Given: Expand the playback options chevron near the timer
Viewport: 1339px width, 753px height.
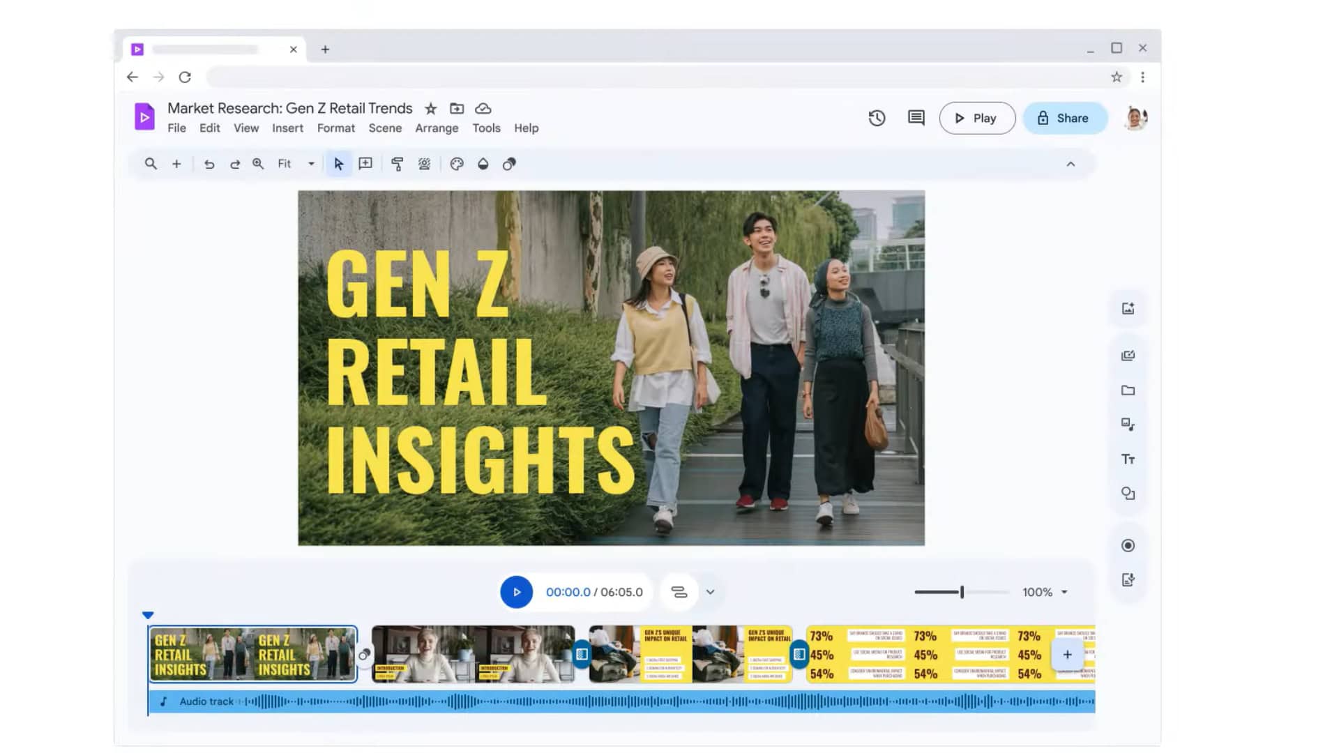Looking at the screenshot, I should tap(711, 592).
